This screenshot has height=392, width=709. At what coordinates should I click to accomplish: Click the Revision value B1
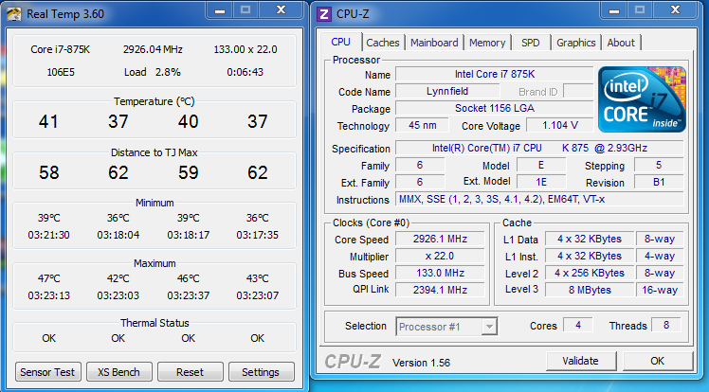click(659, 182)
